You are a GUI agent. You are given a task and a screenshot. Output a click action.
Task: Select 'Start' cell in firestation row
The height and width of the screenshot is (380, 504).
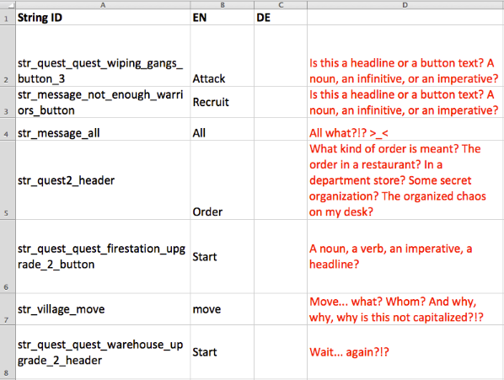(x=223, y=256)
